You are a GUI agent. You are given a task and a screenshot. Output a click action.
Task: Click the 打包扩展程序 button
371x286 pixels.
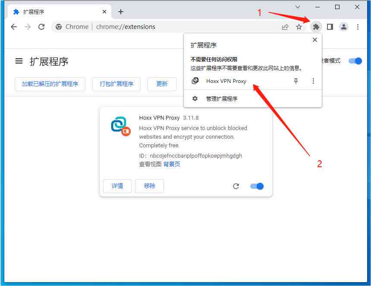[116, 84]
